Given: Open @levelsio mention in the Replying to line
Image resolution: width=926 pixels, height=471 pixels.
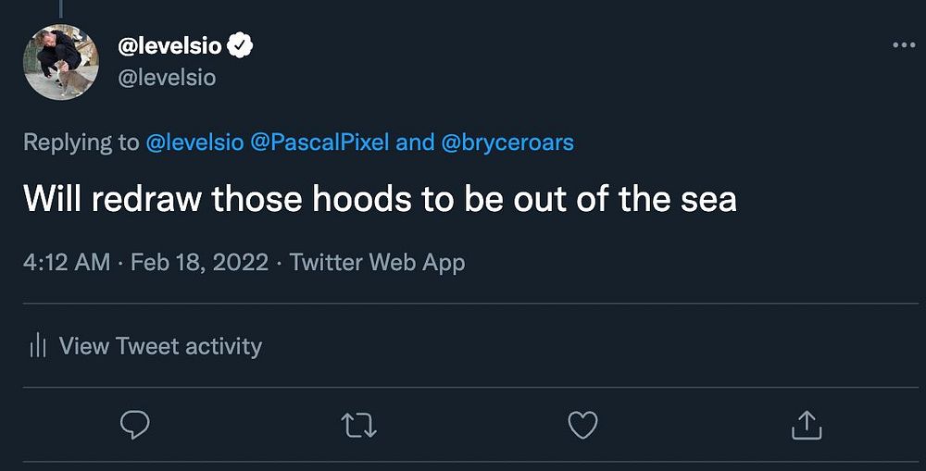Looking at the screenshot, I should (x=194, y=143).
